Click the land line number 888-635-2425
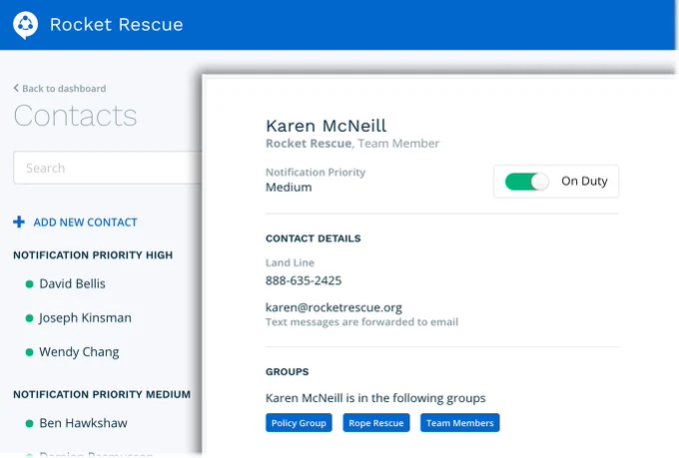Viewport: 679px width, 458px height. click(304, 280)
